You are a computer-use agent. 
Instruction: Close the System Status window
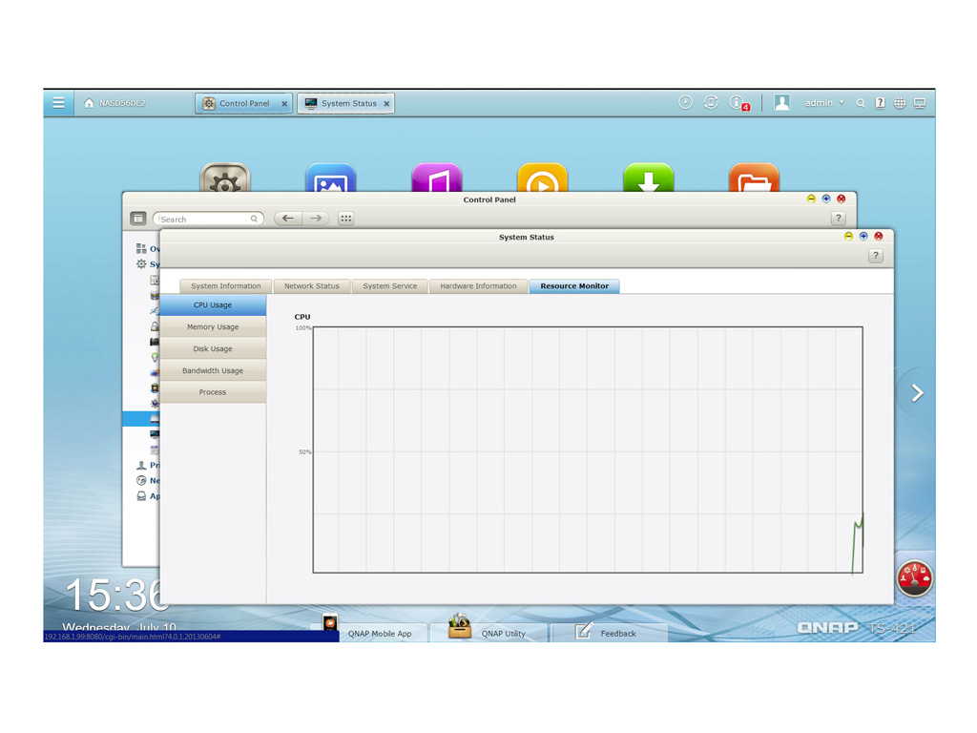[x=879, y=237]
